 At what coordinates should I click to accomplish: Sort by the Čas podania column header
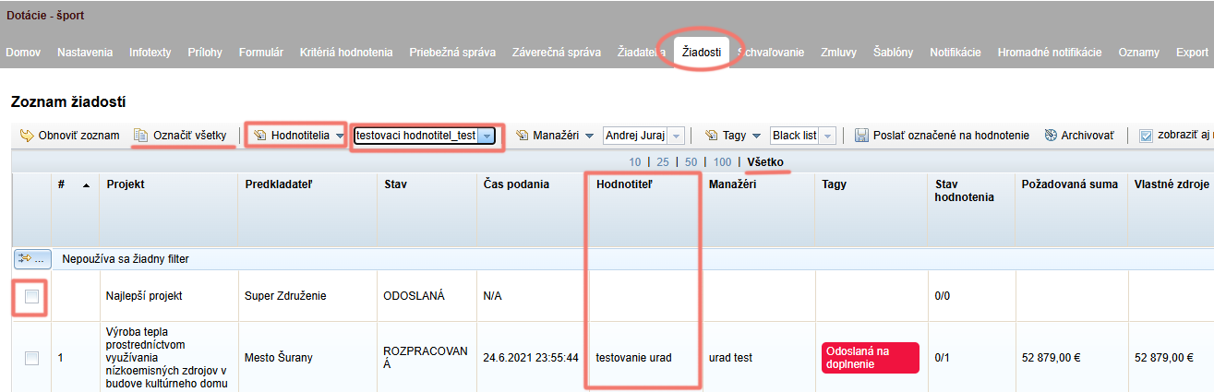pyautogui.click(x=516, y=184)
